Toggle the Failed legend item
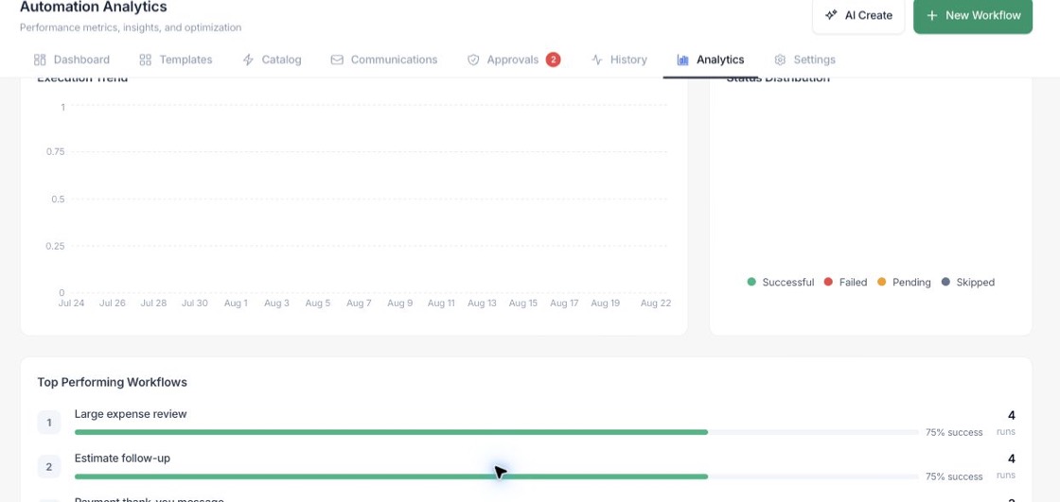This screenshot has width=1060, height=502. tap(845, 283)
